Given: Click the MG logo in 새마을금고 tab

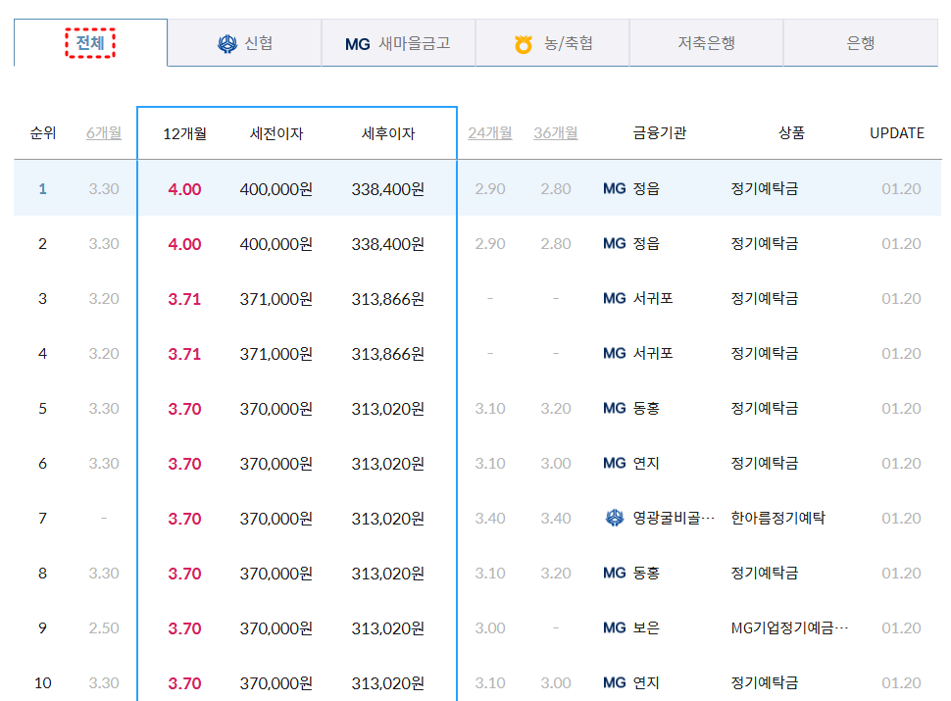Looking at the screenshot, I should pos(357,44).
